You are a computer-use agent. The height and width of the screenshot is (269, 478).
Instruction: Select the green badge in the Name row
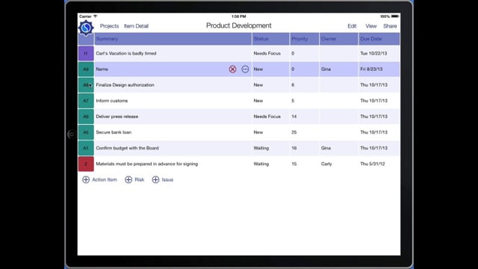86,69
